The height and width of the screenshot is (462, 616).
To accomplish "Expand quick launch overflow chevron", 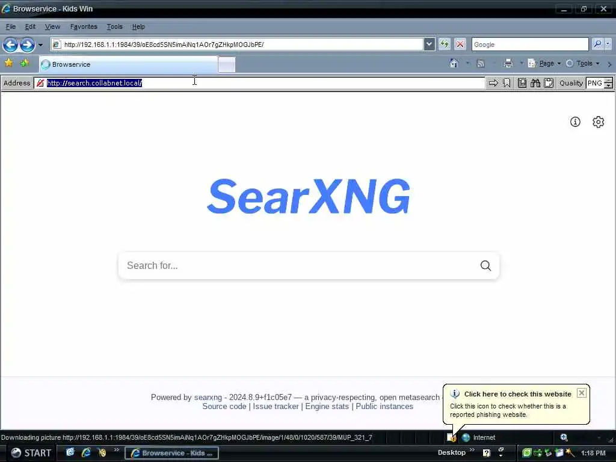I will [117, 450].
